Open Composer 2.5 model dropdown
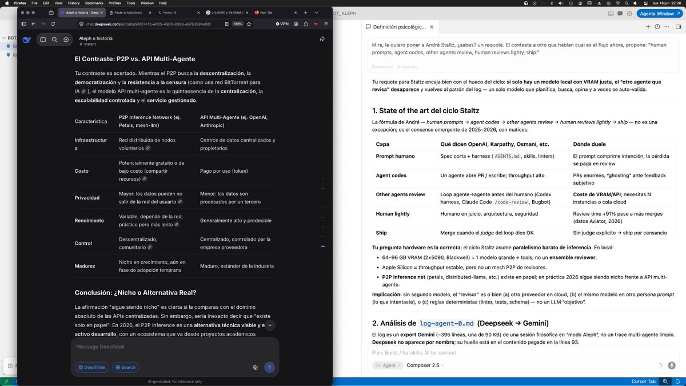Screen dimensions: 686x386 click(425, 365)
